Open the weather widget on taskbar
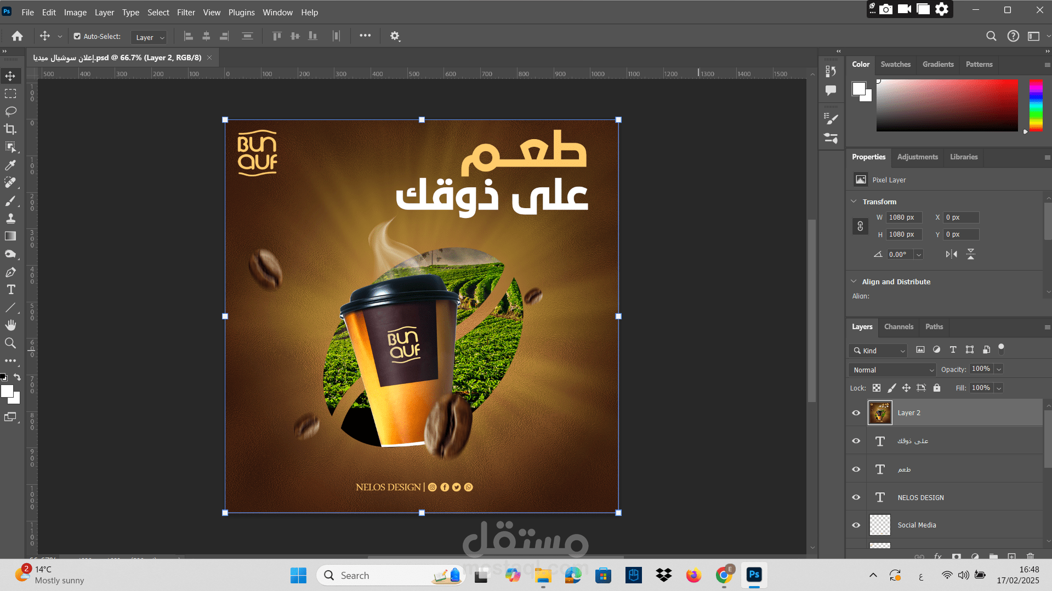The height and width of the screenshot is (591, 1052). tap(50, 575)
